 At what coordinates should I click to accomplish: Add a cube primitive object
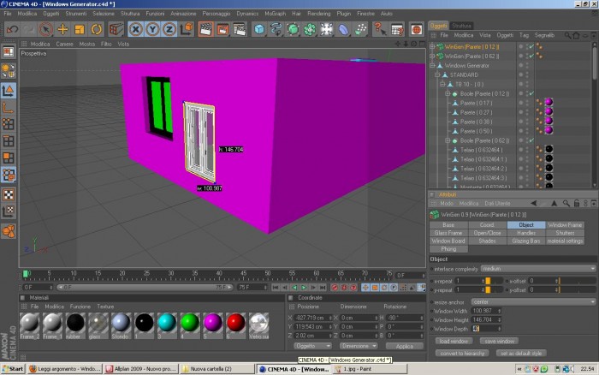pyautogui.click(x=259, y=29)
